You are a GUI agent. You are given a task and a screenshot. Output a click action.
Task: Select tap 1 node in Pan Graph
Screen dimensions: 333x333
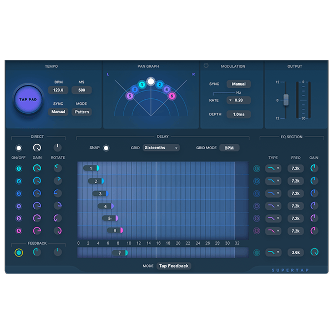coord(142,85)
